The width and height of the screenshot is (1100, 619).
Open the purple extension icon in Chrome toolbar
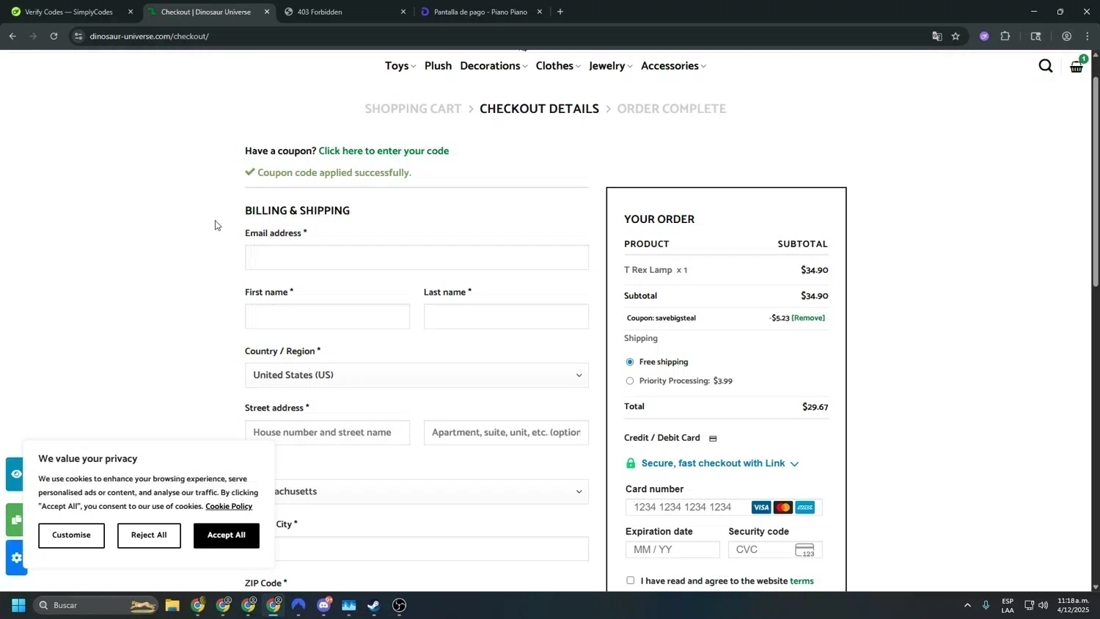tap(984, 36)
